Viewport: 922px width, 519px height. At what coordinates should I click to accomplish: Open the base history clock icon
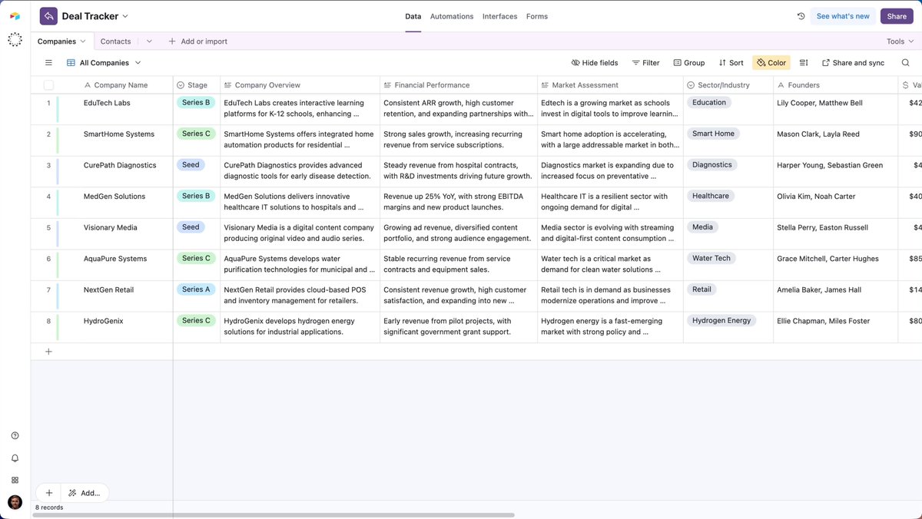[801, 16]
